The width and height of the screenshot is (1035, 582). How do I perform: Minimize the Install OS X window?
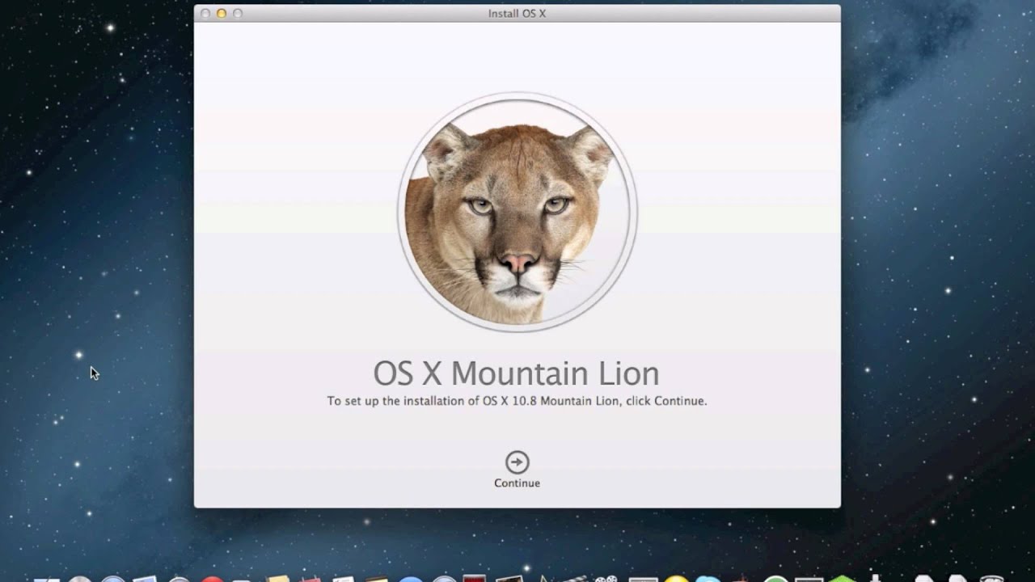(x=222, y=14)
